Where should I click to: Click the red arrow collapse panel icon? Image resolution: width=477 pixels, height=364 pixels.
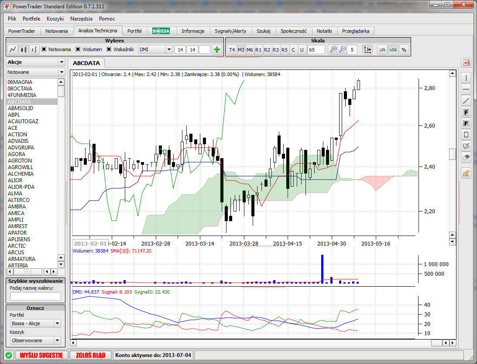pos(466,63)
